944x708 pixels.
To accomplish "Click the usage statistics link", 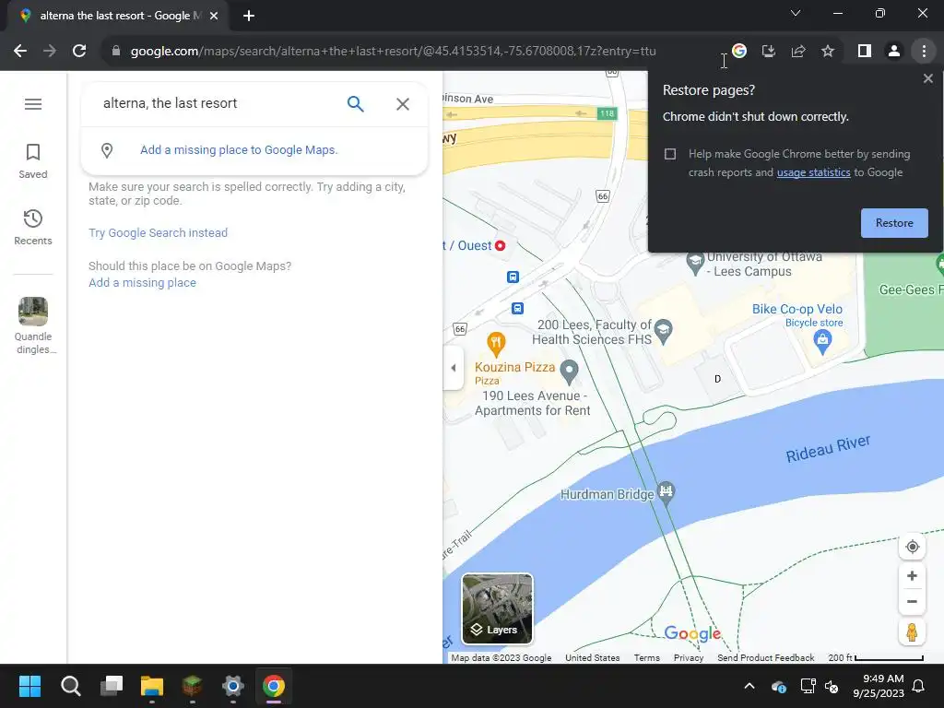I will [x=813, y=172].
